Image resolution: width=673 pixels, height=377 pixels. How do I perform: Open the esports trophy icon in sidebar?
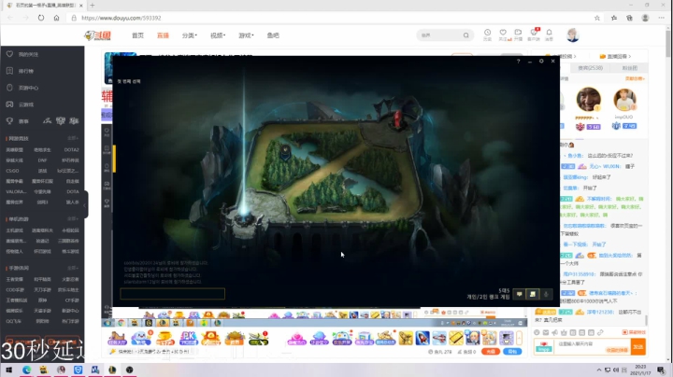(x=9, y=120)
